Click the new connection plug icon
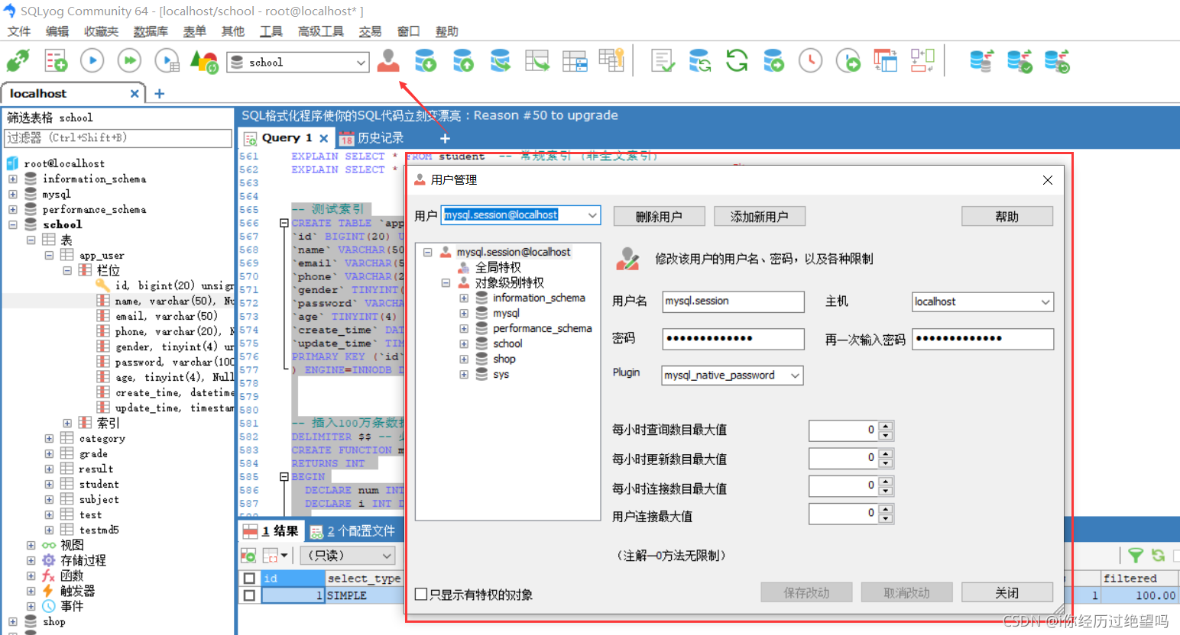 click(x=18, y=61)
